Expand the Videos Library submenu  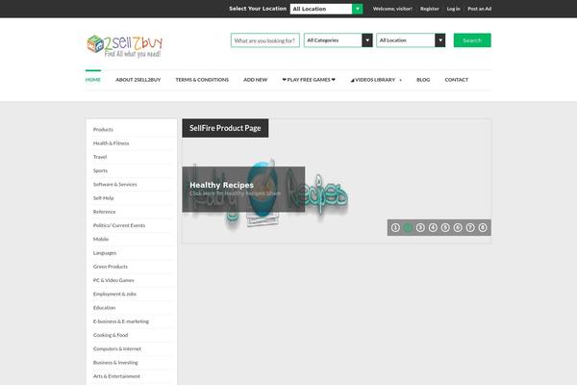pos(401,80)
